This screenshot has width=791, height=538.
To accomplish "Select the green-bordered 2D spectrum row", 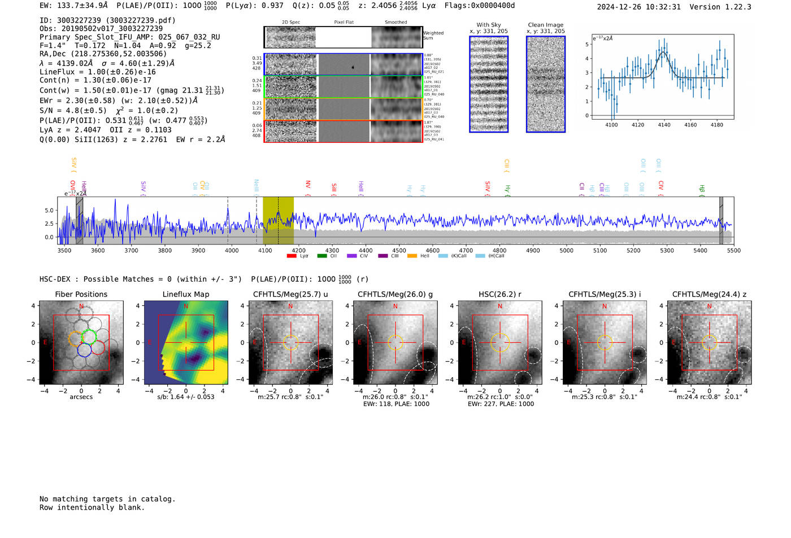I will pos(344,87).
